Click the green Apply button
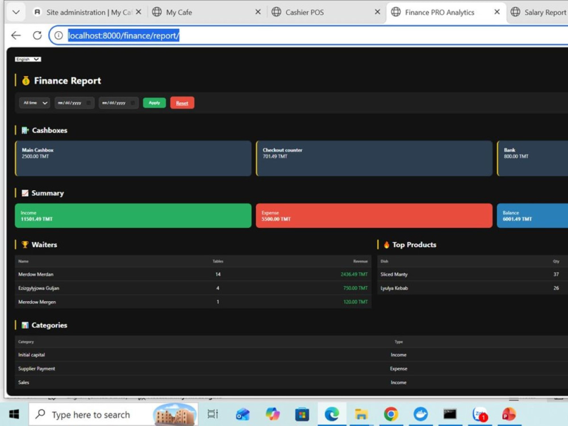568x426 pixels. tap(154, 103)
